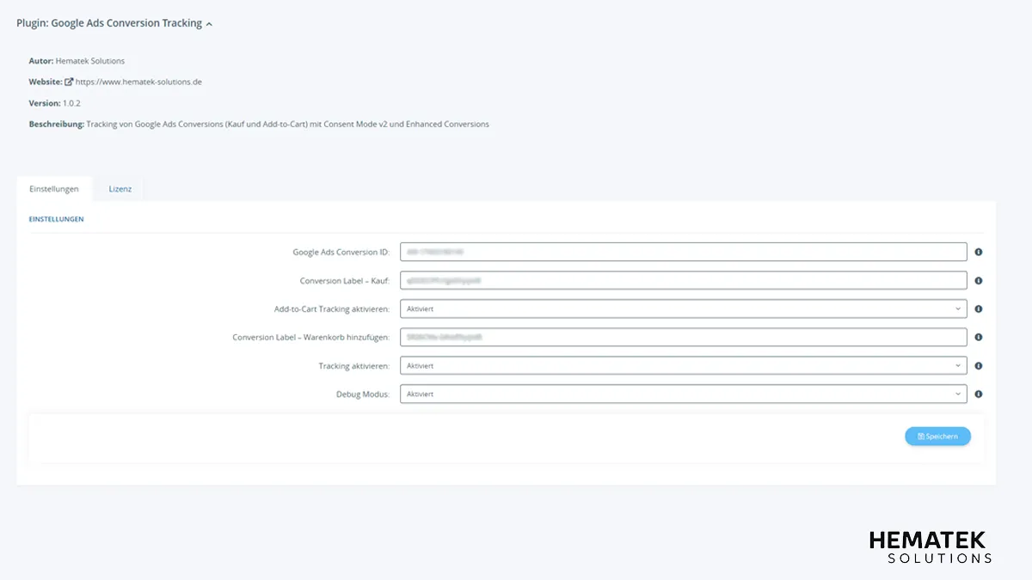Open info icon next to Warenkorb hinzufügen field
The height and width of the screenshot is (580, 1032).
pos(979,338)
